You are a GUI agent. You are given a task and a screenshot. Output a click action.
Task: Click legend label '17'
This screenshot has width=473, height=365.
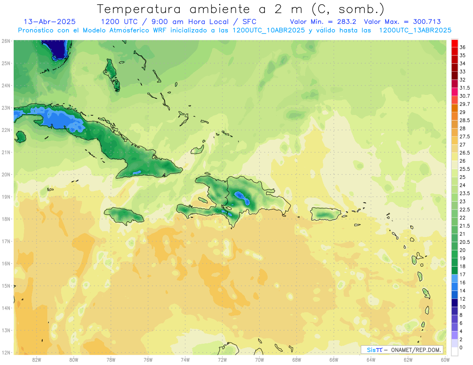click(x=463, y=274)
